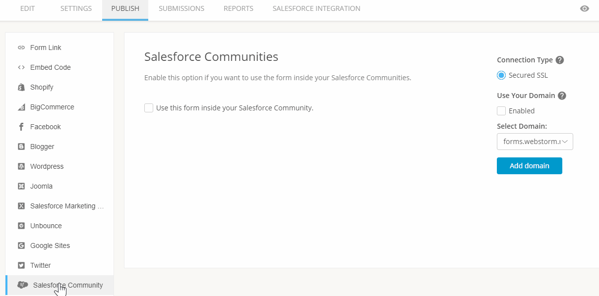Click the Twitter bird icon
Screen dimensions: 599x296
click(21, 265)
